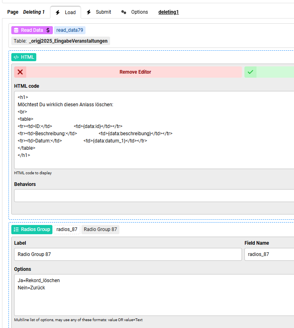
Task: Click the database icon on Read Data badge
Action: coord(16,30)
